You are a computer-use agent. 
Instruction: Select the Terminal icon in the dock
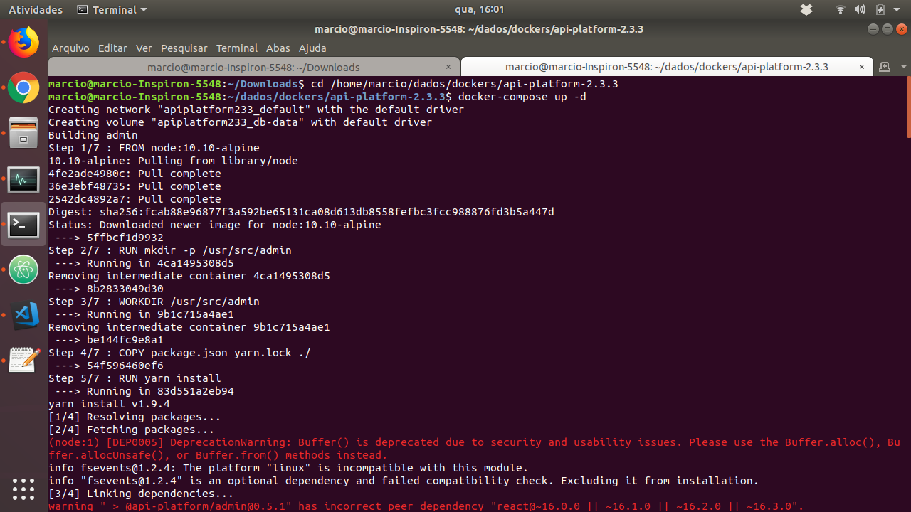(x=23, y=225)
